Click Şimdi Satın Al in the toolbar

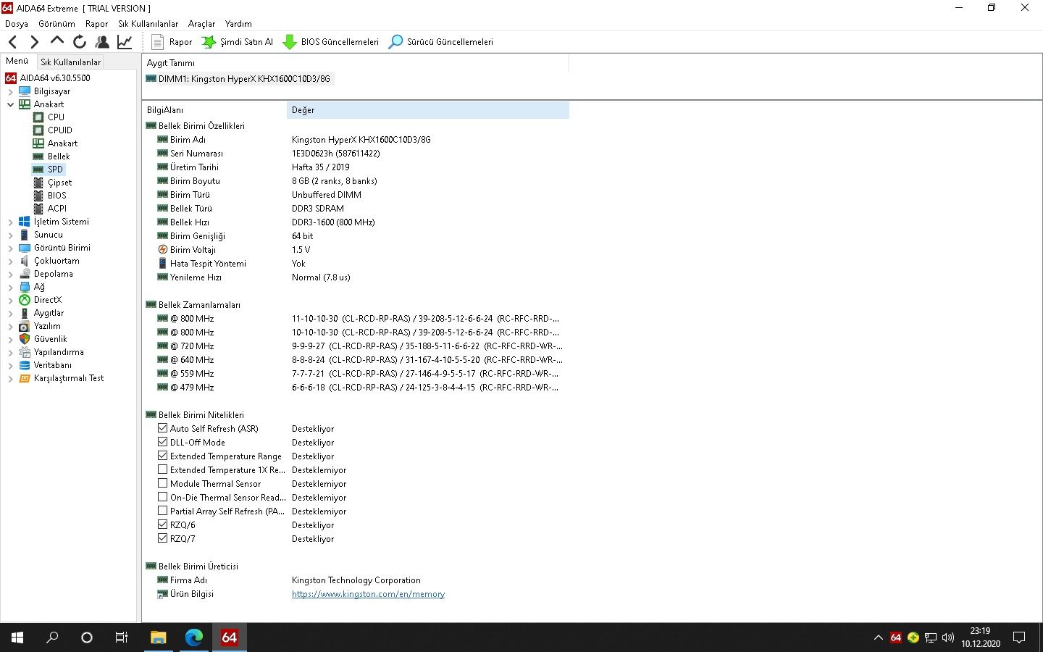click(237, 42)
